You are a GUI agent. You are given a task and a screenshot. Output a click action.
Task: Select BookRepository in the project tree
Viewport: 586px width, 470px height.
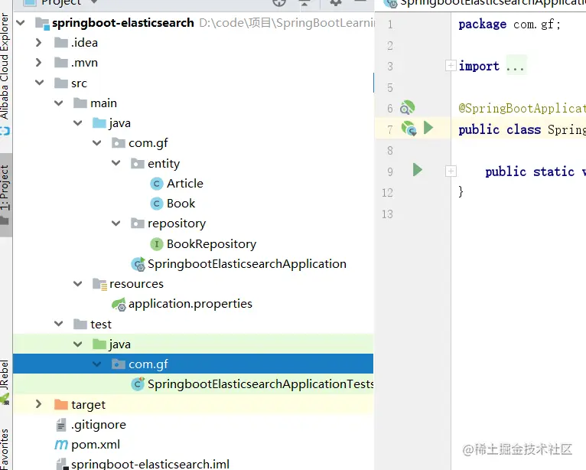click(x=212, y=243)
